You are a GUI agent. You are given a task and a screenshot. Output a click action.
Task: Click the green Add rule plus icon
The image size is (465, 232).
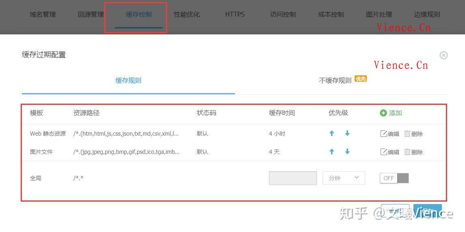coord(383,113)
